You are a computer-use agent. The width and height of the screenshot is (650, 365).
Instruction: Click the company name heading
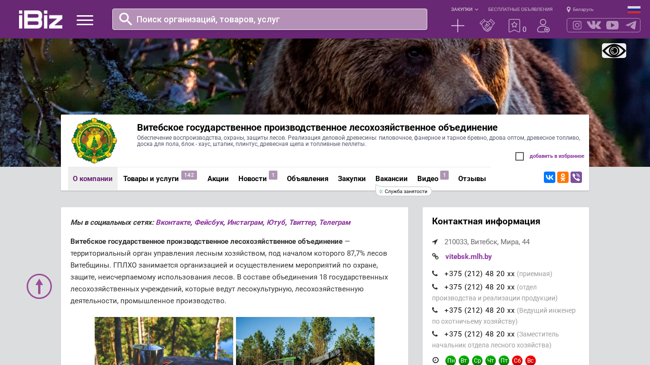point(317,127)
